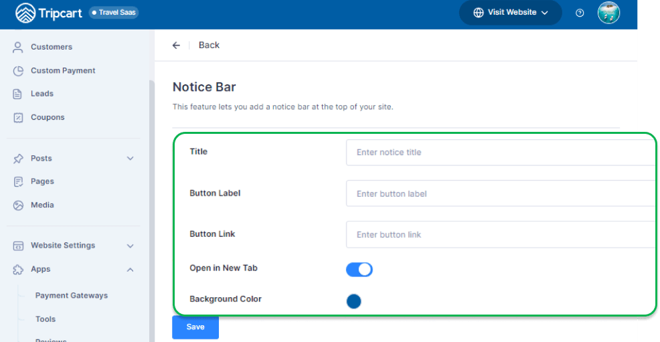The image size is (660, 342).
Task: Click the Button Link input field
Action: pos(501,234)
